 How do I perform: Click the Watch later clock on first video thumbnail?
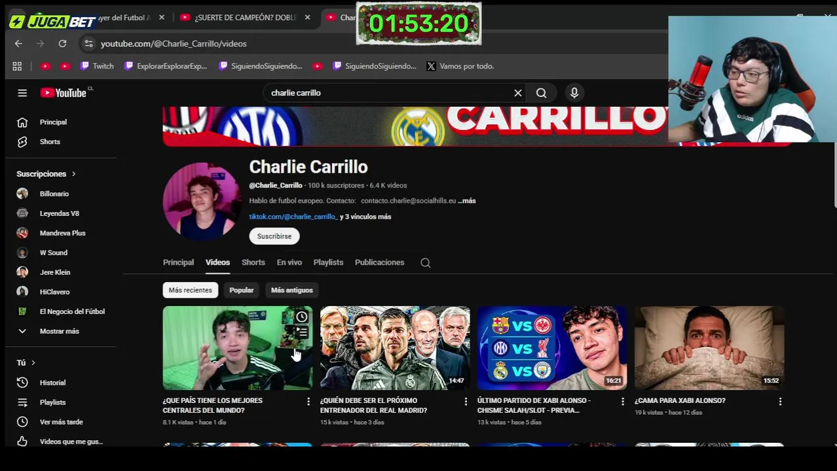pyautogui.click(x=301, y=317)
